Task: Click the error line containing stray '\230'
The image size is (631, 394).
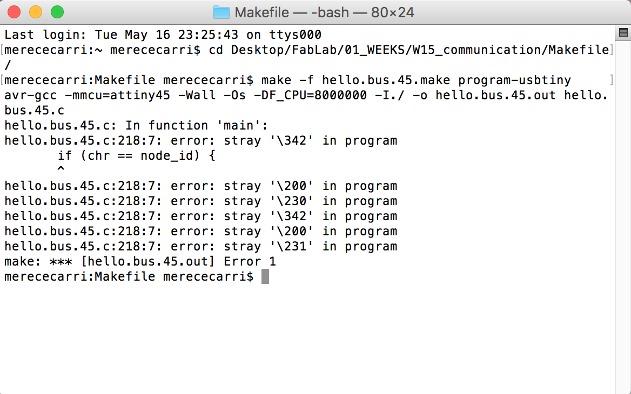Action: pyautogui.click(x=201, y=201)
